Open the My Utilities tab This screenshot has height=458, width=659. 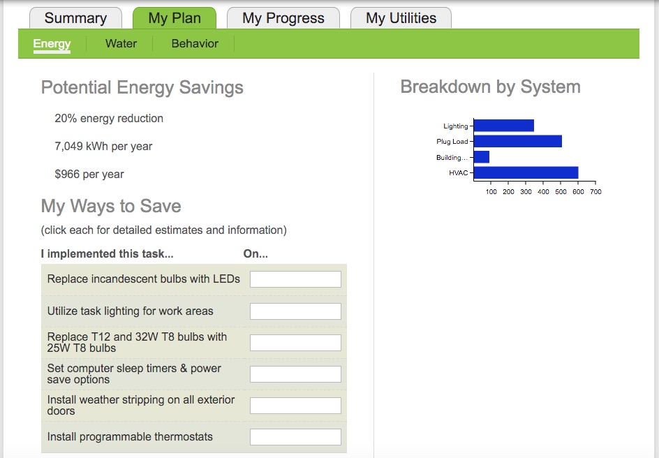click(401, 18)
